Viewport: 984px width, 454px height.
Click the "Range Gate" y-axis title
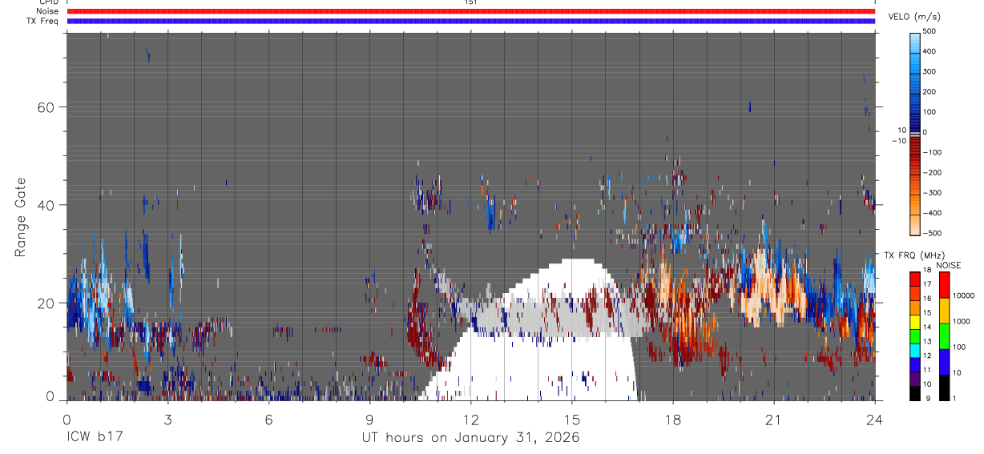click(x=22, y=217)
